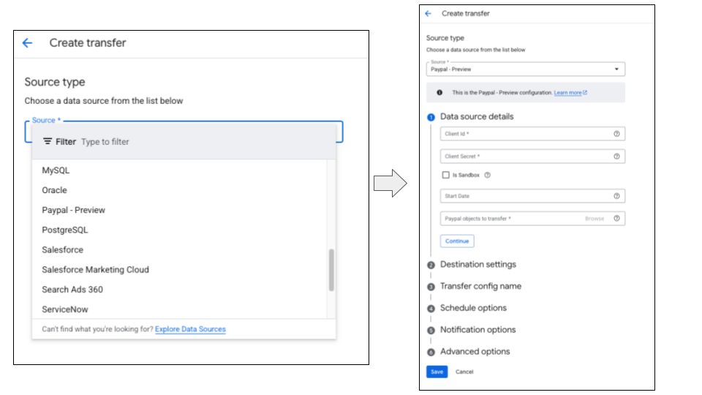Click the back arrow in left Create transfer panel

click(x=28, y=43)
